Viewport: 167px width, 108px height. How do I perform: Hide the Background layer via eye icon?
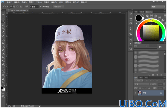[x=135, y=93]
